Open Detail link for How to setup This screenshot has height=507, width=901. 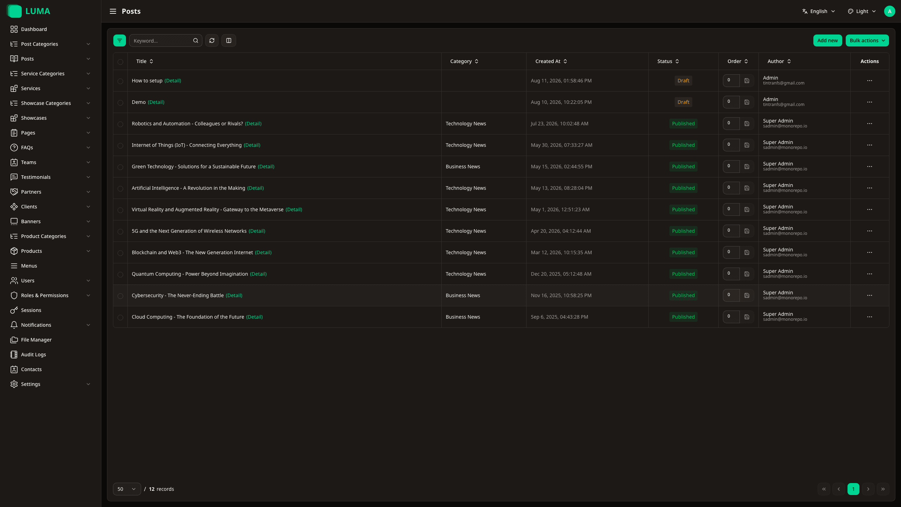click(x=173, y=81)
